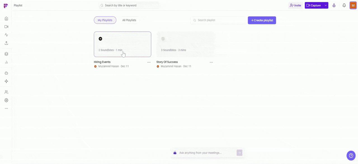This screenshot has width=358, height=164.
Task: Open Uploads using the upload arrow icon
Action: tap(6, 43)
